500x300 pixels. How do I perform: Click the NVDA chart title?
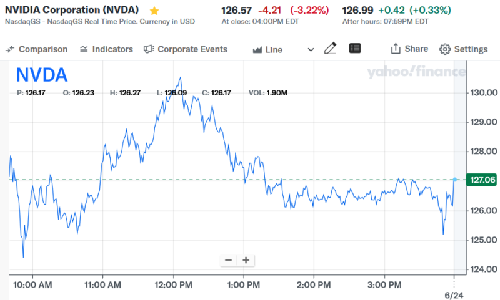41,75
